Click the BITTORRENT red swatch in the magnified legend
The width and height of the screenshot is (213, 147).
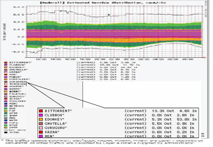pyautogui.click(x=41, y=111)
